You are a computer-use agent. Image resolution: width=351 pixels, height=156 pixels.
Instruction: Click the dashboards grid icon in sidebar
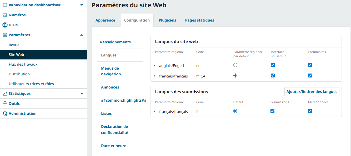click(x=5, y=5)
